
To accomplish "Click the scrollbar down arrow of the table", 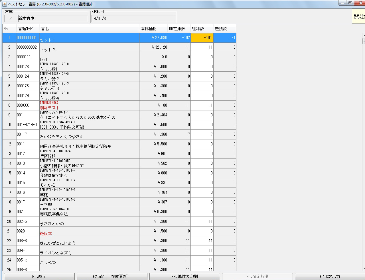I will click(x=364, y=268).
